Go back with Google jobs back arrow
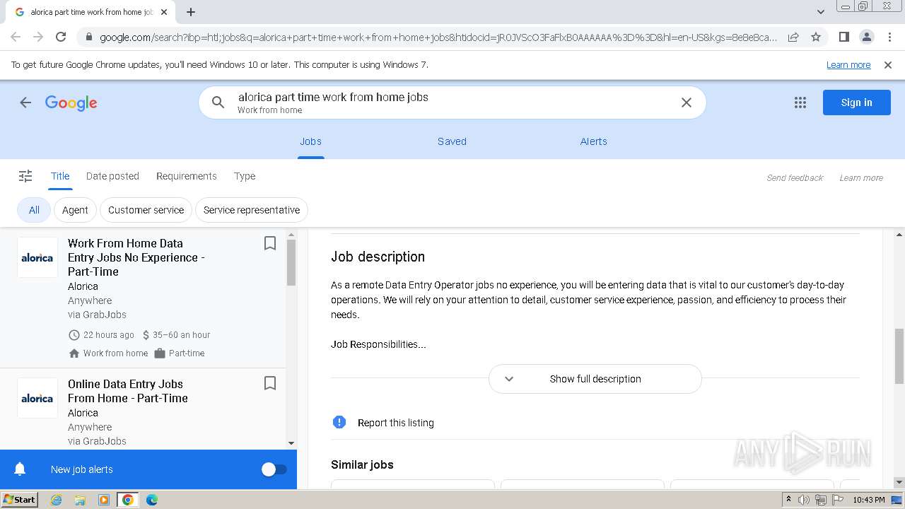Screen dimensions: 905x509 click(25, 103)
